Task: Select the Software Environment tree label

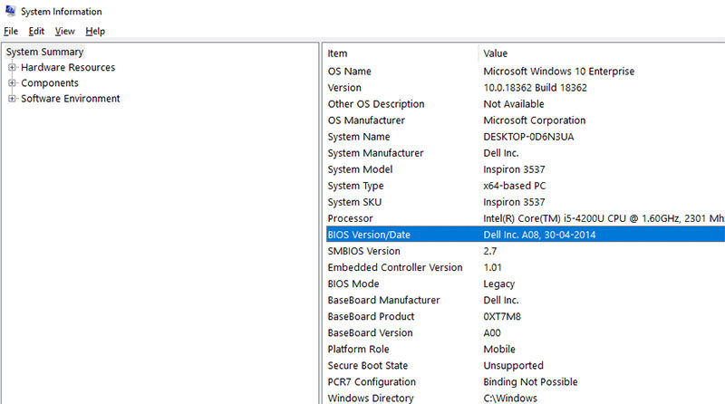Action: 71,99
